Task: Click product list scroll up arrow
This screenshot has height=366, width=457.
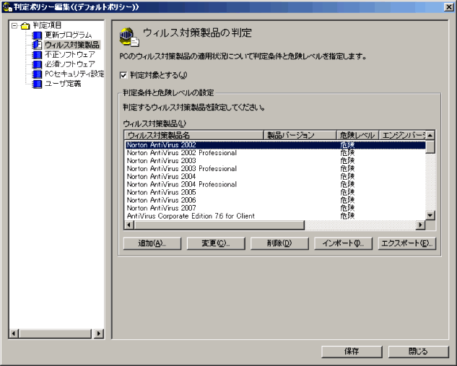Action: (x=430, y=135)
